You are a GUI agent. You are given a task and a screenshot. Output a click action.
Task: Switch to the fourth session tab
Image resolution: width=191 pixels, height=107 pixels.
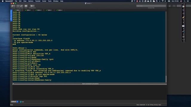[x=49, y=10]
